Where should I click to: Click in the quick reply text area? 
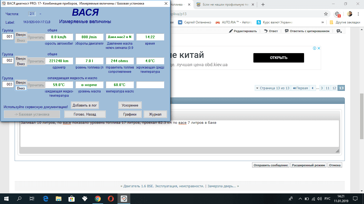(180, 134)
